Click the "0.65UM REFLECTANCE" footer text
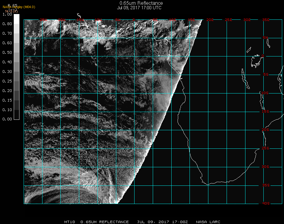The width and height of the screenshot is (284, 224). click(105, 222)
